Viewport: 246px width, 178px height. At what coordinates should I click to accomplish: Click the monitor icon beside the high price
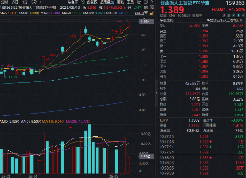click(x=152, y=8)
